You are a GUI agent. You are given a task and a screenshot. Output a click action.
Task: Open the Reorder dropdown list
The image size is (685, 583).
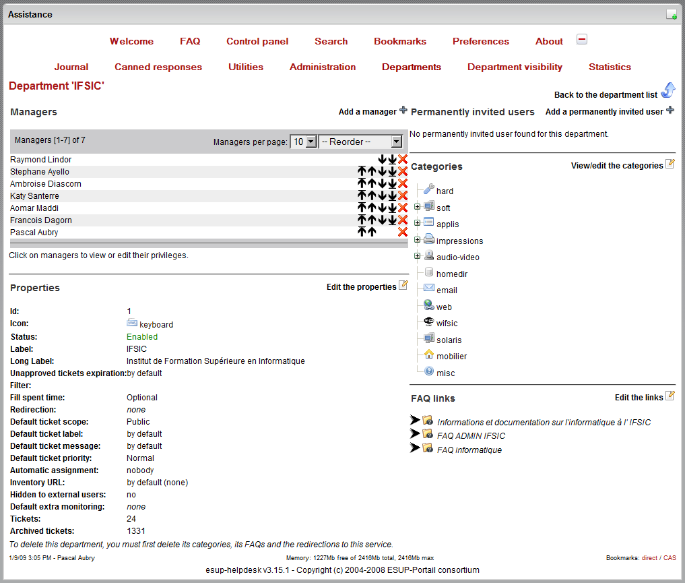coord(360,142)
